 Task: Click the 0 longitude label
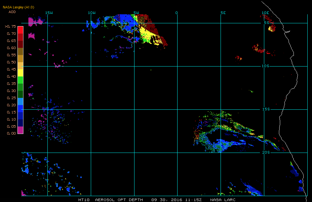[x=177, y=13]
